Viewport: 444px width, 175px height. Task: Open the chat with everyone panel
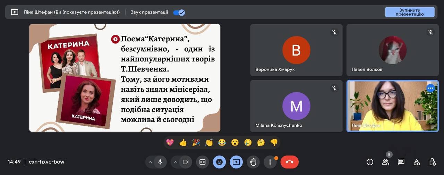tap(401, 162)
